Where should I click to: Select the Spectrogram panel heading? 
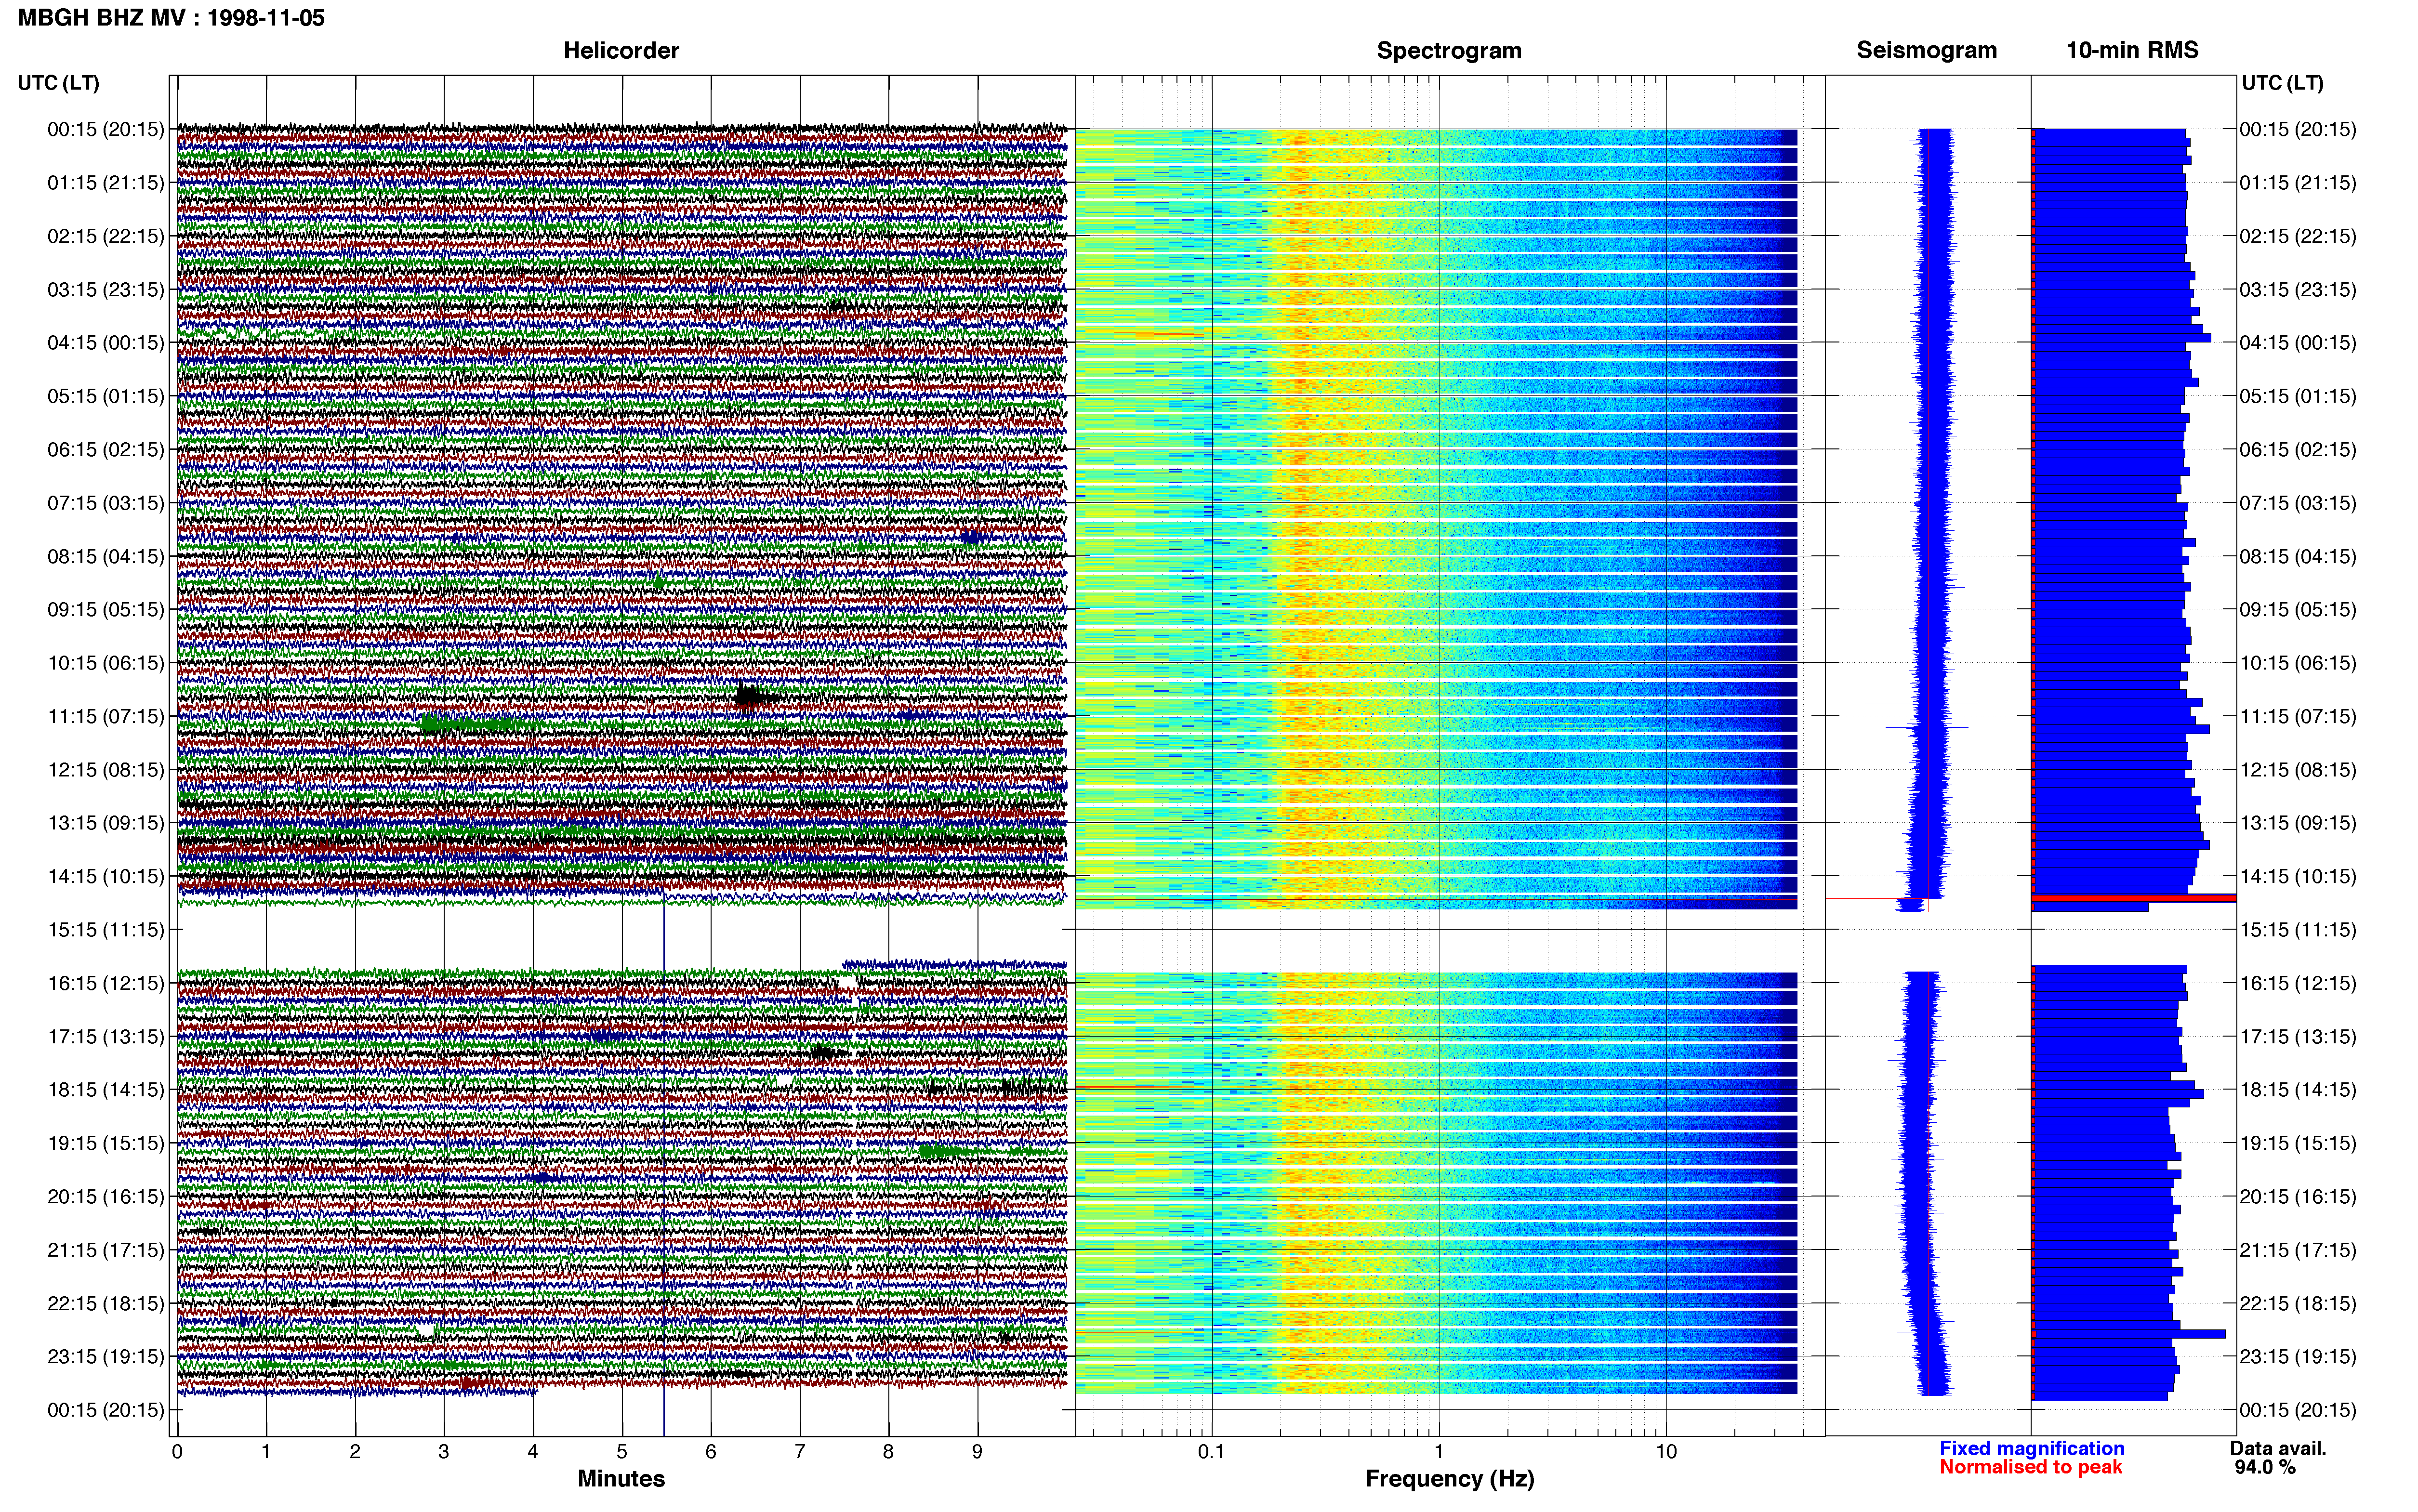(x=1449, y=50)
